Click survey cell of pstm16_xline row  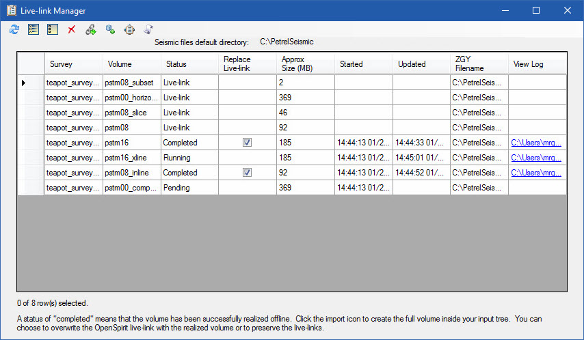74,158
